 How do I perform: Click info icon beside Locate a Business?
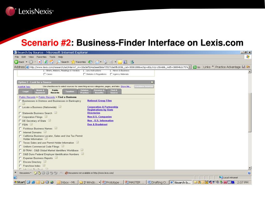(x=60, y=107)
